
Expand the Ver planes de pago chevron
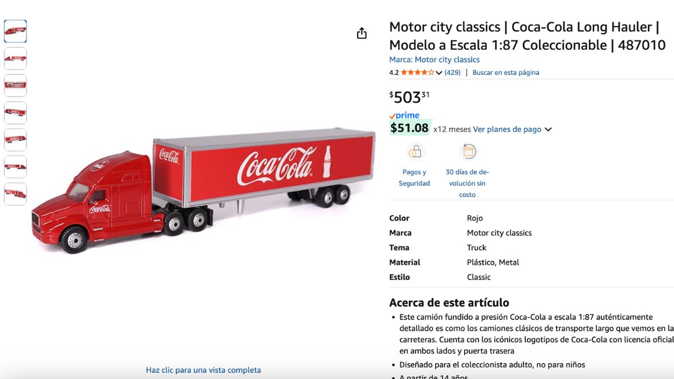pyautogui.click(x=548, y=130)
